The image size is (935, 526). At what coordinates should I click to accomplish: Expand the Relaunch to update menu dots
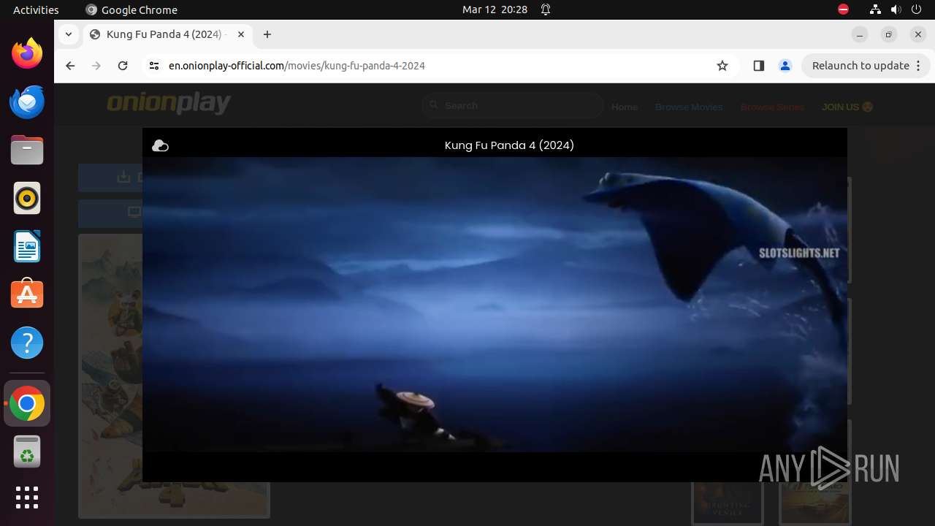click(x=919, y=66)
